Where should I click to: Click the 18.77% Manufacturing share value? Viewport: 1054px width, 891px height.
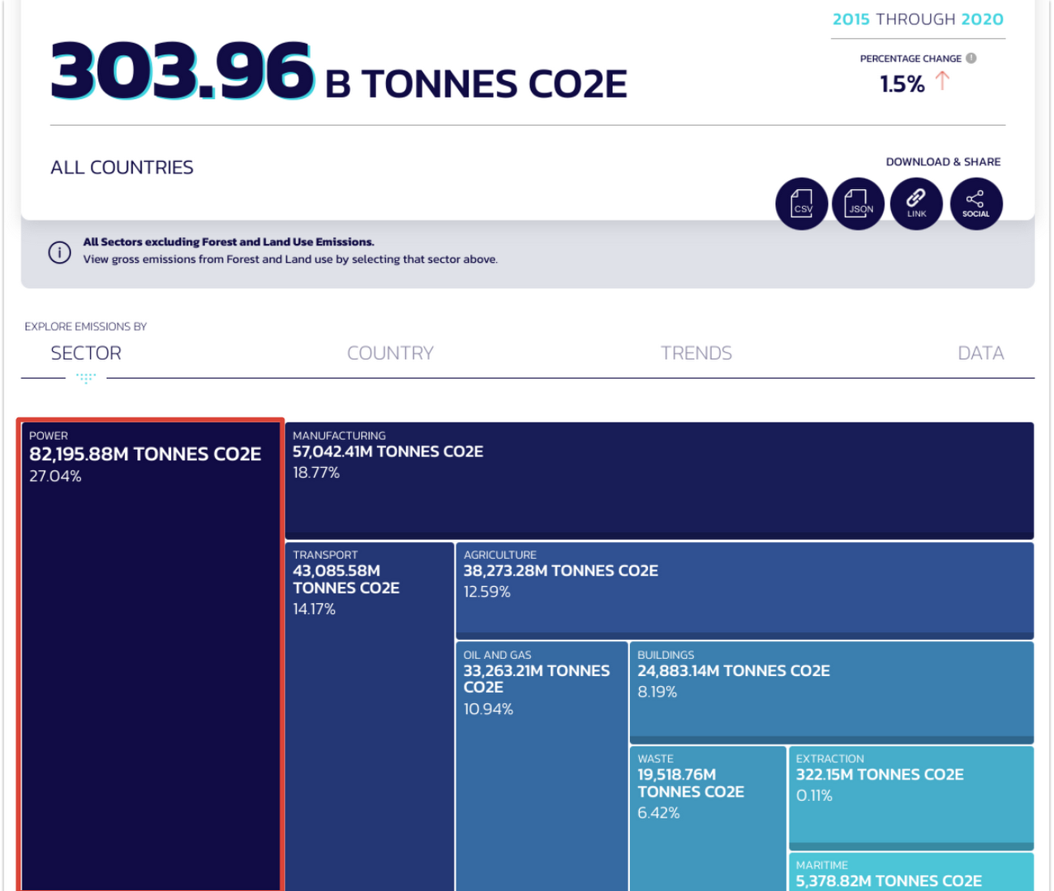click(x=316, y=473)
